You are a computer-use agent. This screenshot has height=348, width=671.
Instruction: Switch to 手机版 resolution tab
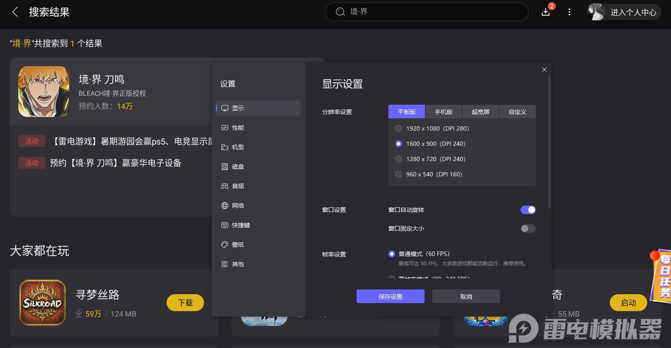pos(443,112)
